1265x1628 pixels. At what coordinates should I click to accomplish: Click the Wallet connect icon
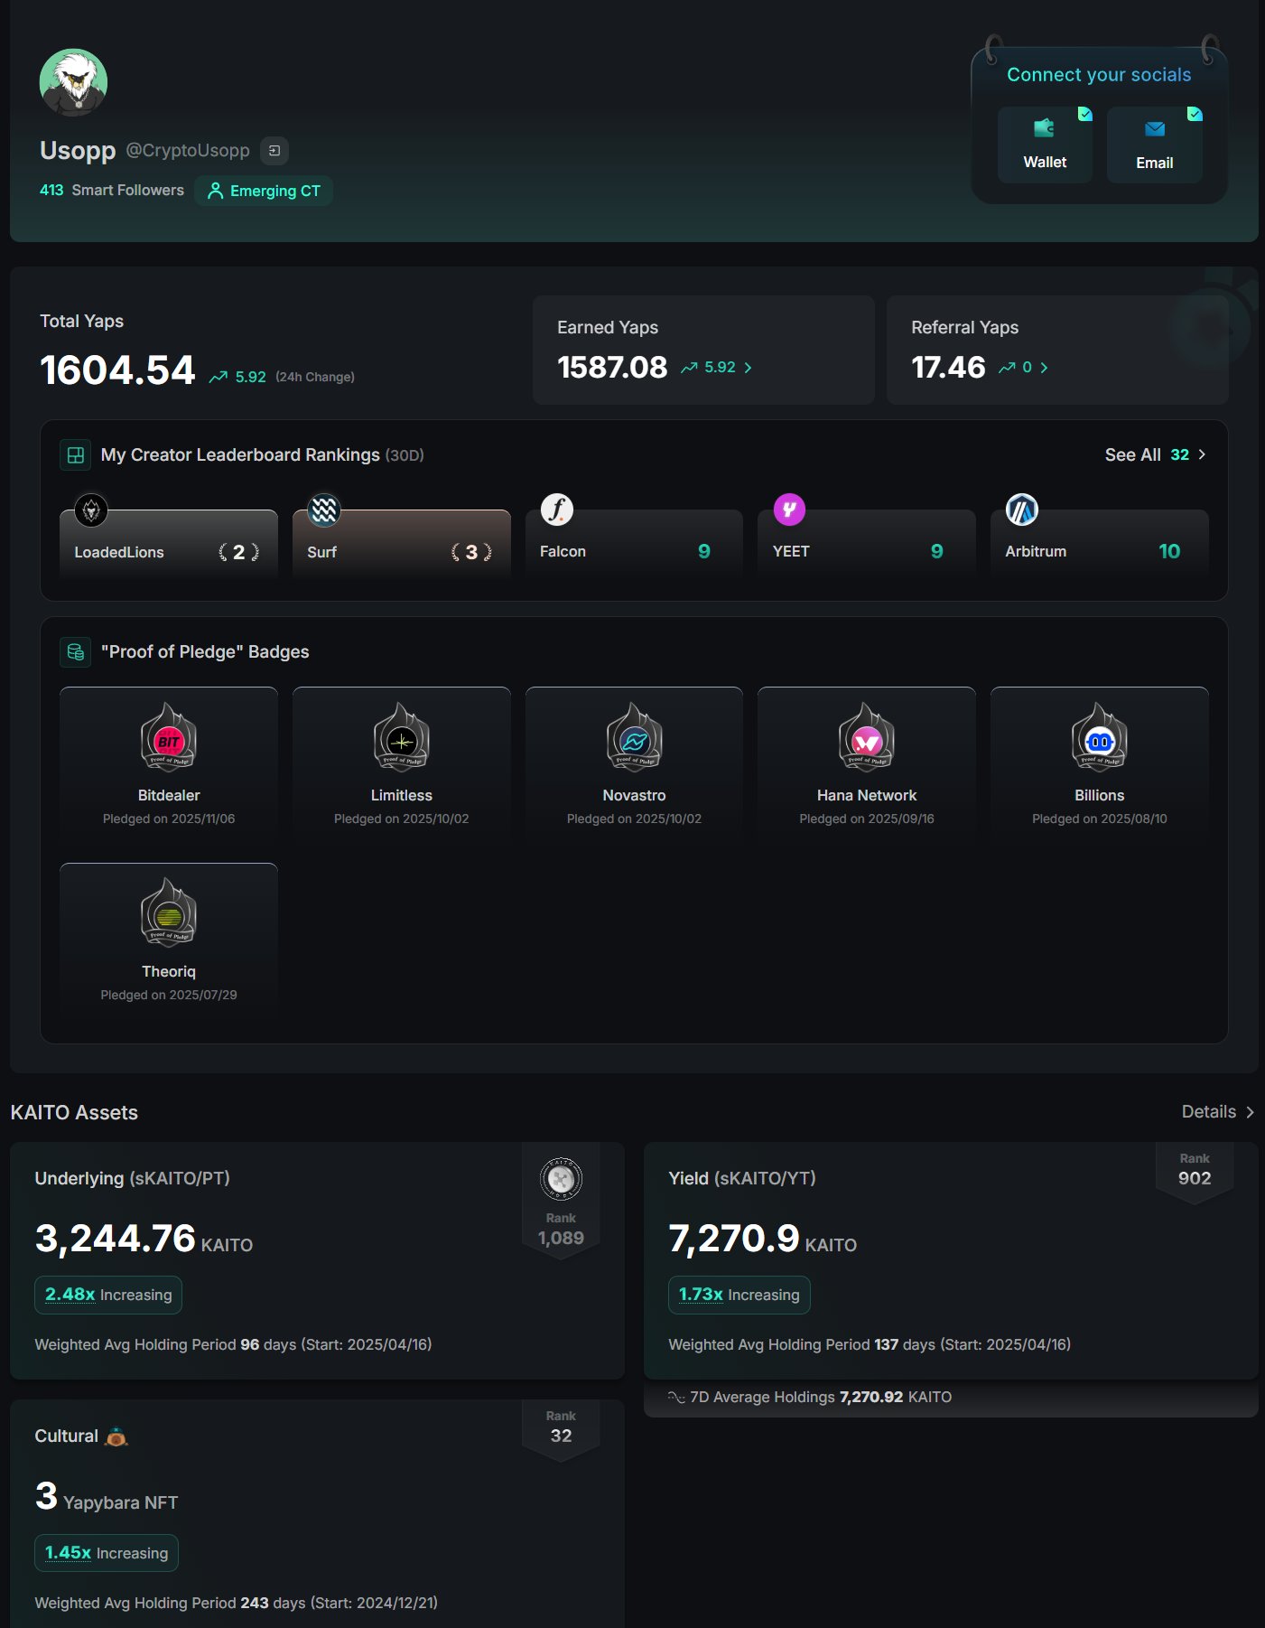tap(1045, 128)
